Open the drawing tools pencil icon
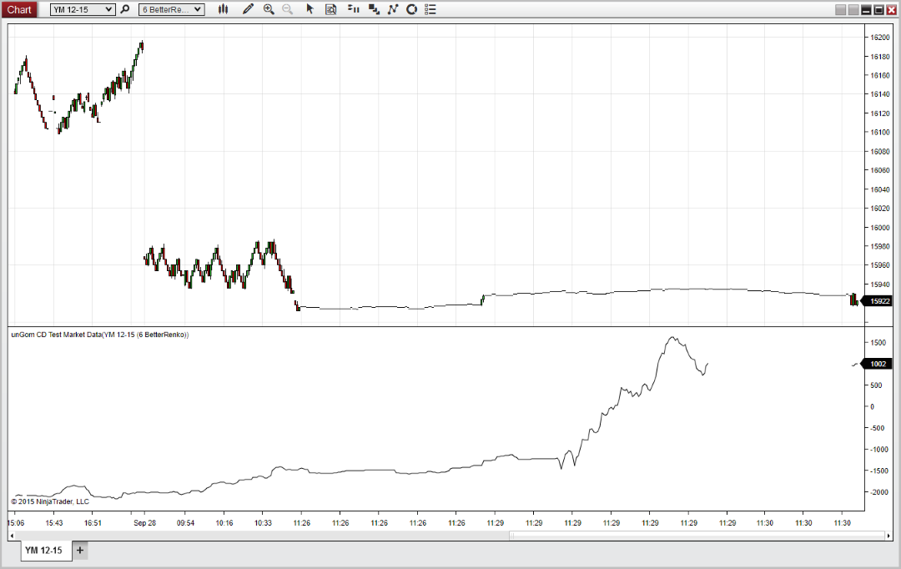901x569 pixels. [248, 9]
